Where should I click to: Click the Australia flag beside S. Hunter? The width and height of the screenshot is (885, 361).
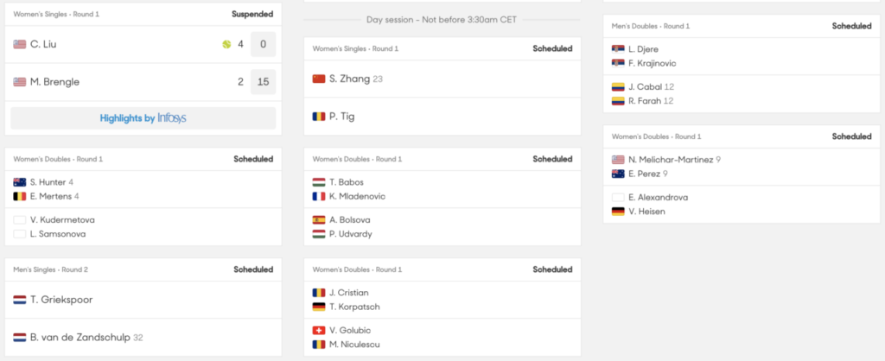pyautogui.click(x=20, y=182)
